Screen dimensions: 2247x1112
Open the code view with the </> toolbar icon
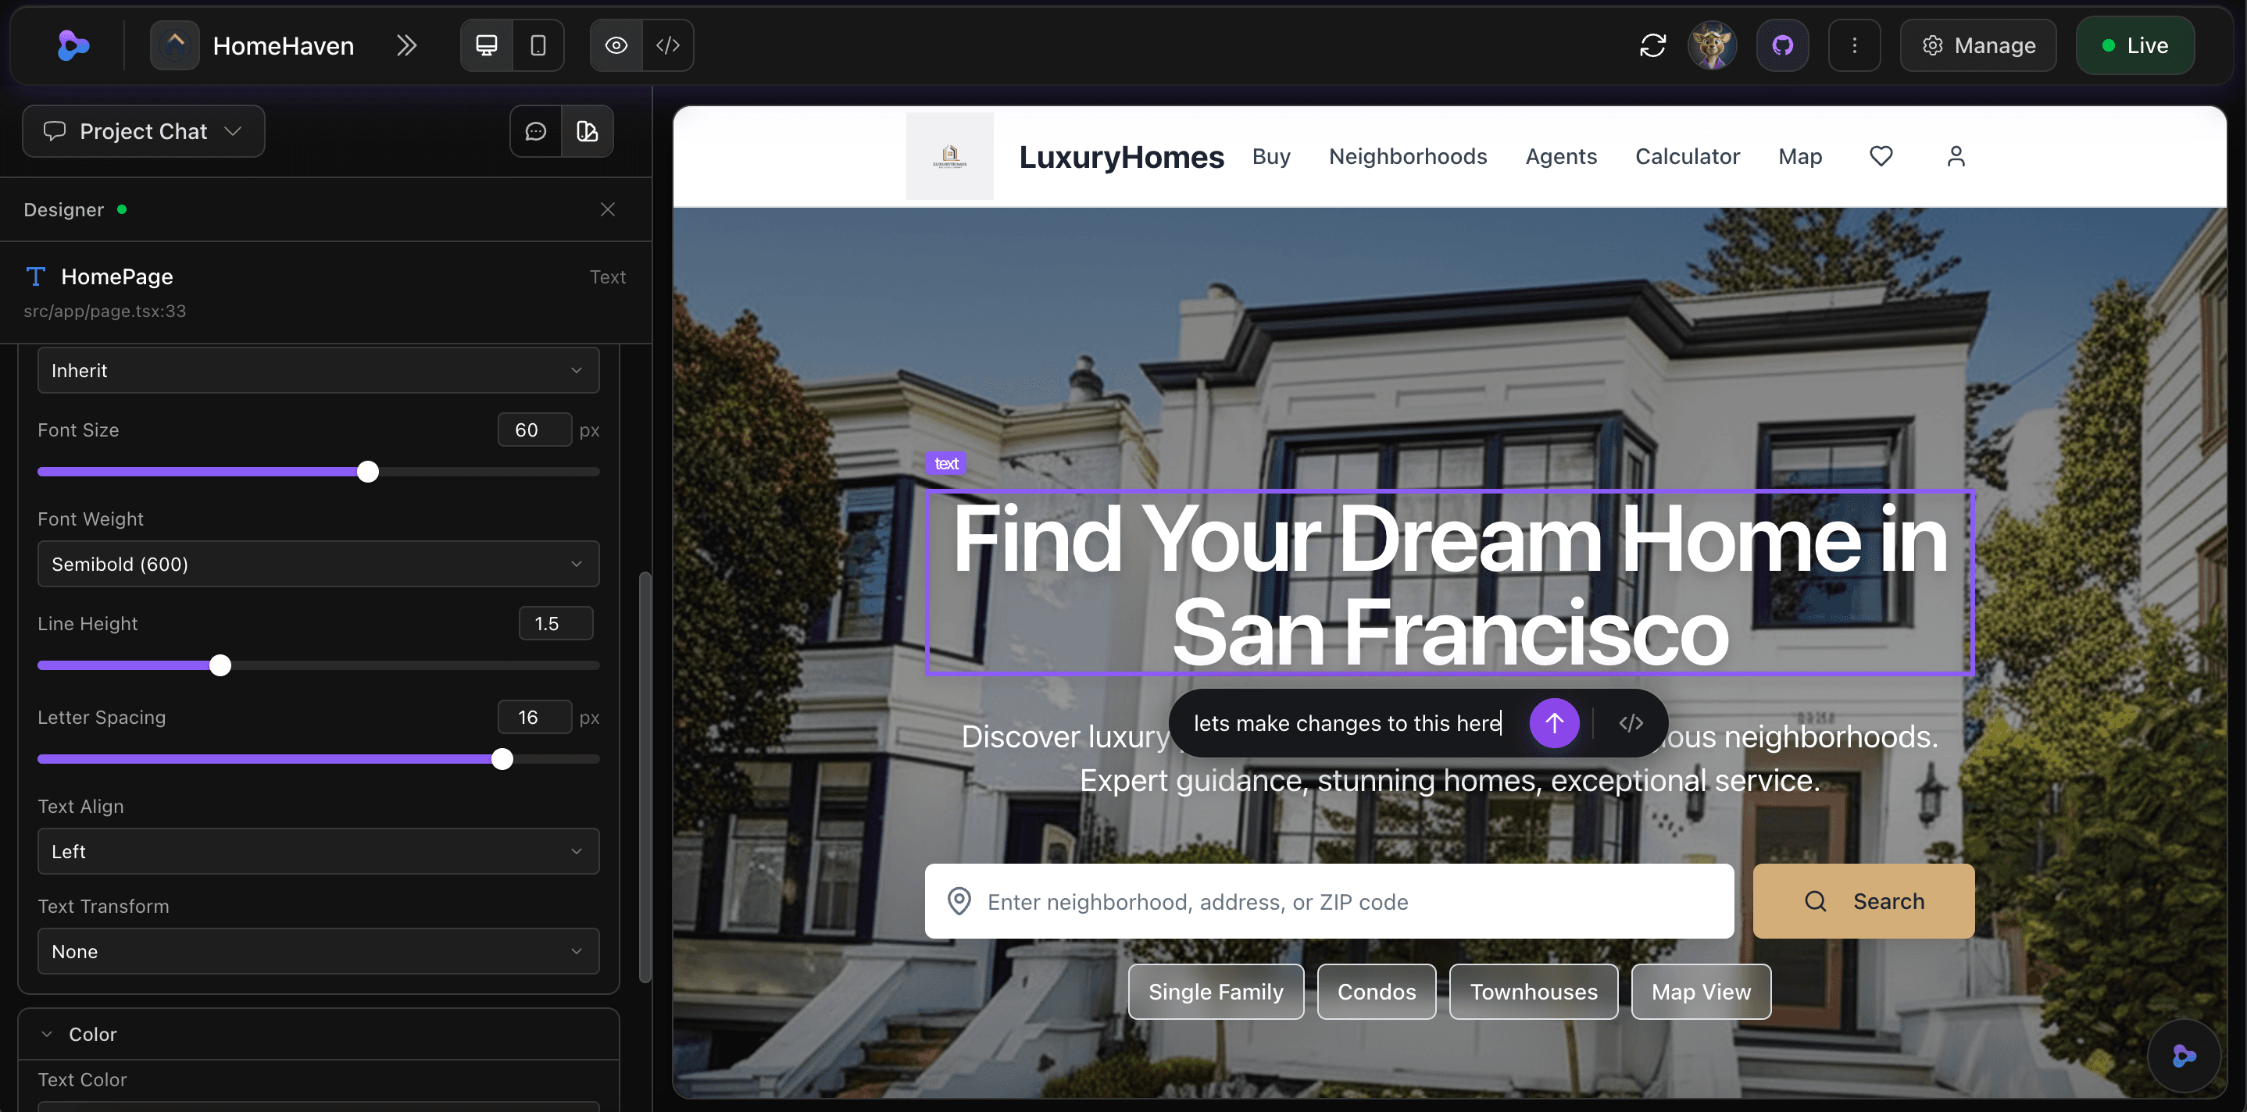[x=668, y=45]
